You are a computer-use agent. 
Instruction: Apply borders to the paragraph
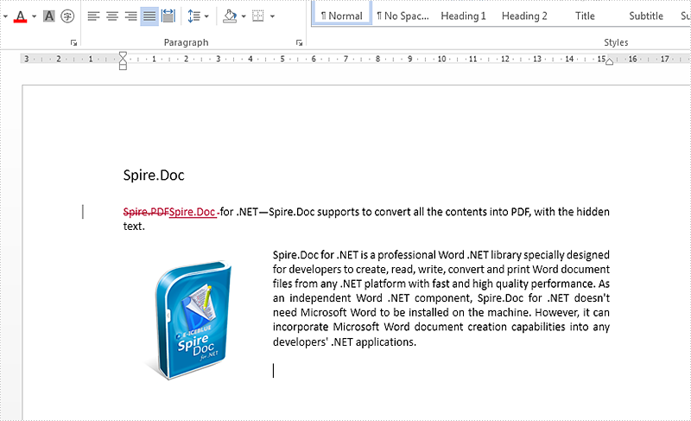257,16
